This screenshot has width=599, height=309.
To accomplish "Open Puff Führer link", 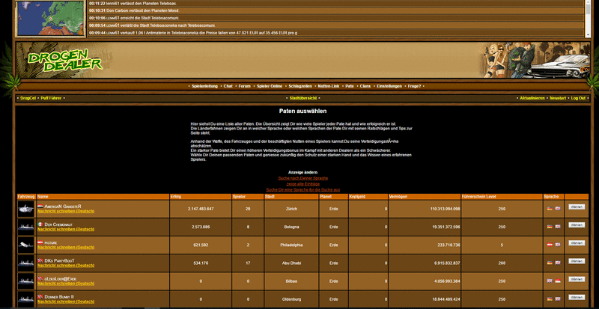I will pyautogui.click(x=51, y=98).
